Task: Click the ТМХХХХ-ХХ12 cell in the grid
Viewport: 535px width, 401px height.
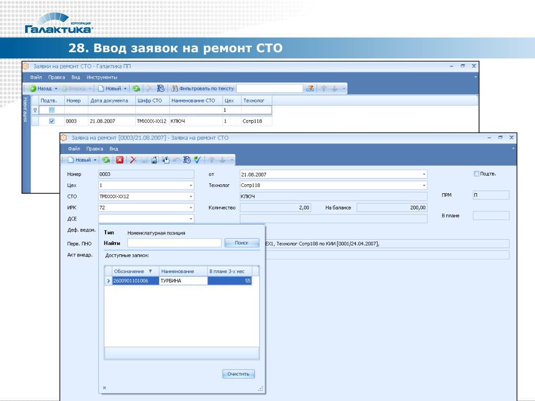Action: pyautogui.click(x=152, y=121)
